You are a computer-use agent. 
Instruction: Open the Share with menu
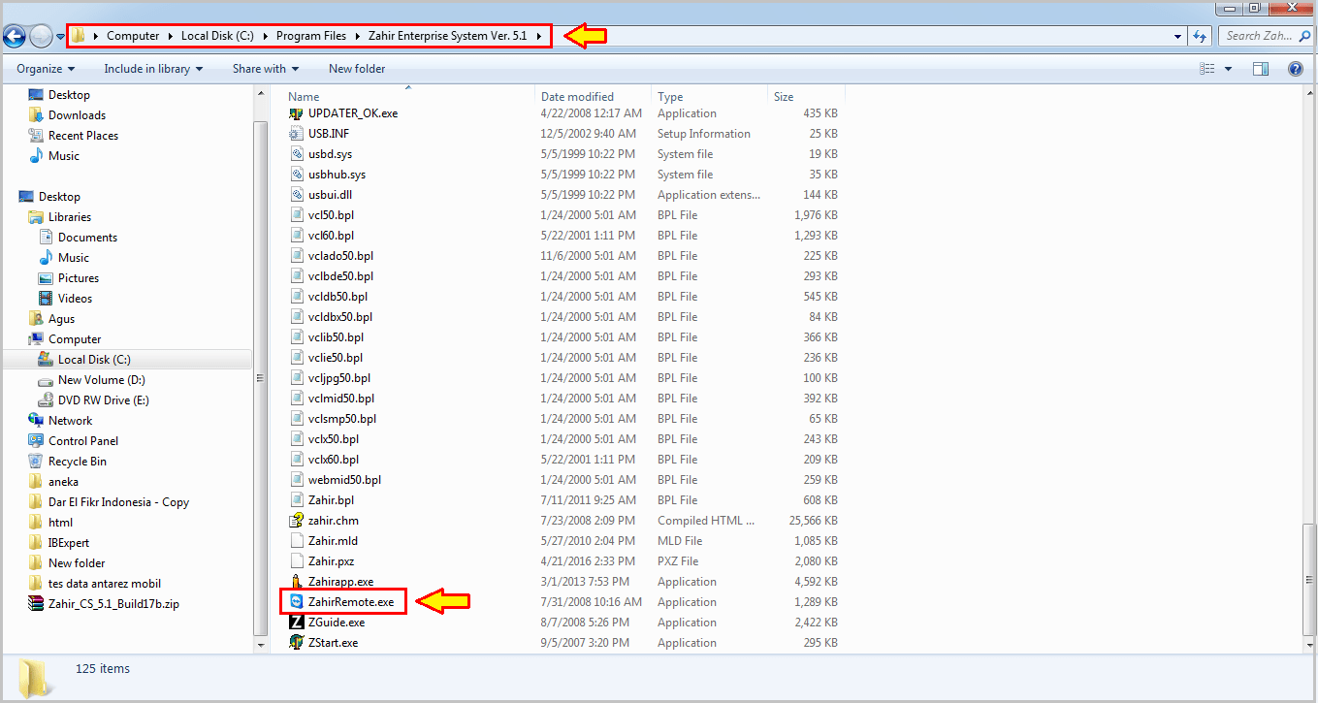pyautogui.click(x=265, y=69)
